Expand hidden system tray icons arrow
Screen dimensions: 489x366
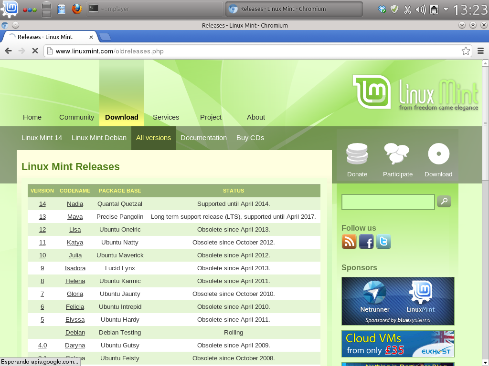[x=446, y=9]
